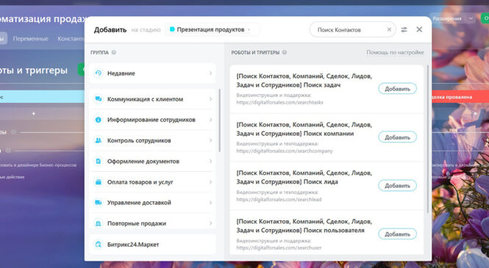Expand Повторные продажи chevron
This screenshot has height=268, width=489.
[x=210, y=223]
